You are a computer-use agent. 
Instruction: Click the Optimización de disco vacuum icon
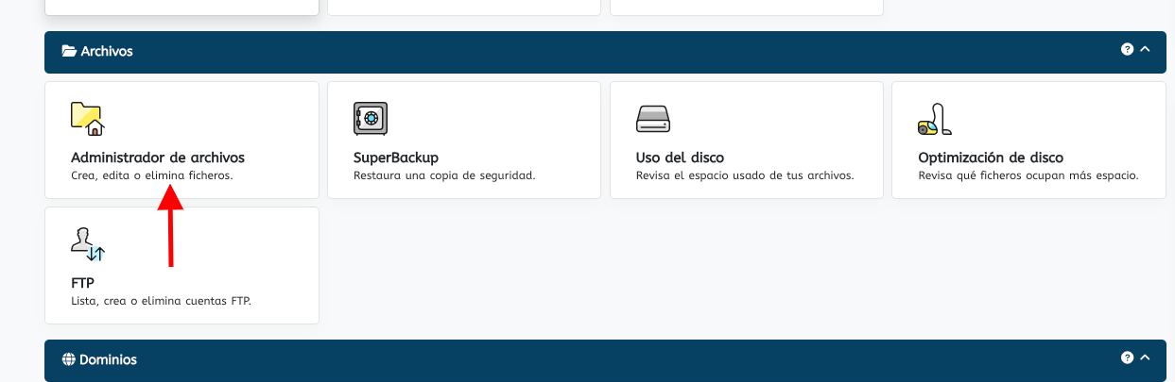click(x=934, y=119)
